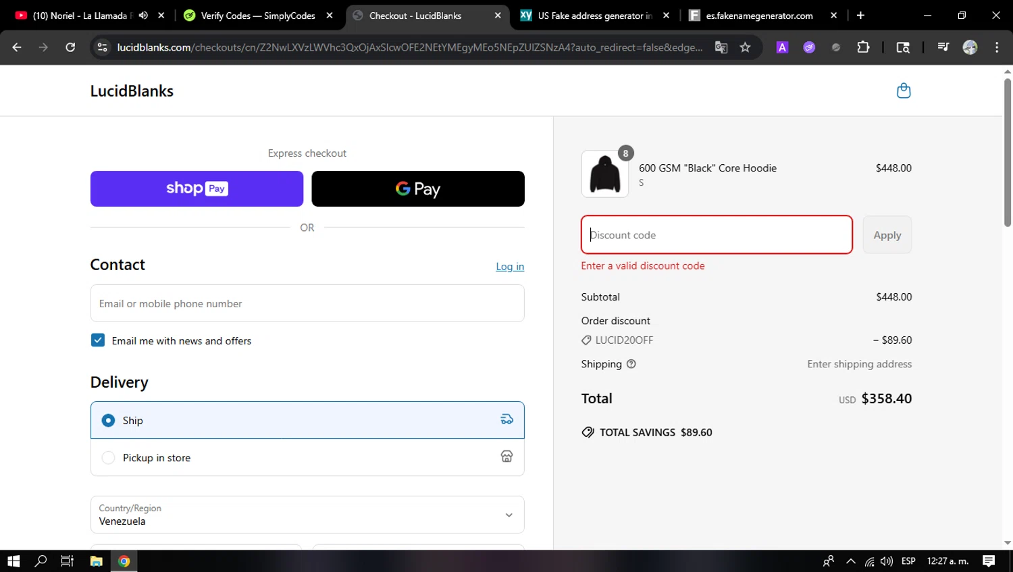This screenshot has height=572, width=1013.
Task: Pay with Shop Pay button
Action: (x=197, y=188)
